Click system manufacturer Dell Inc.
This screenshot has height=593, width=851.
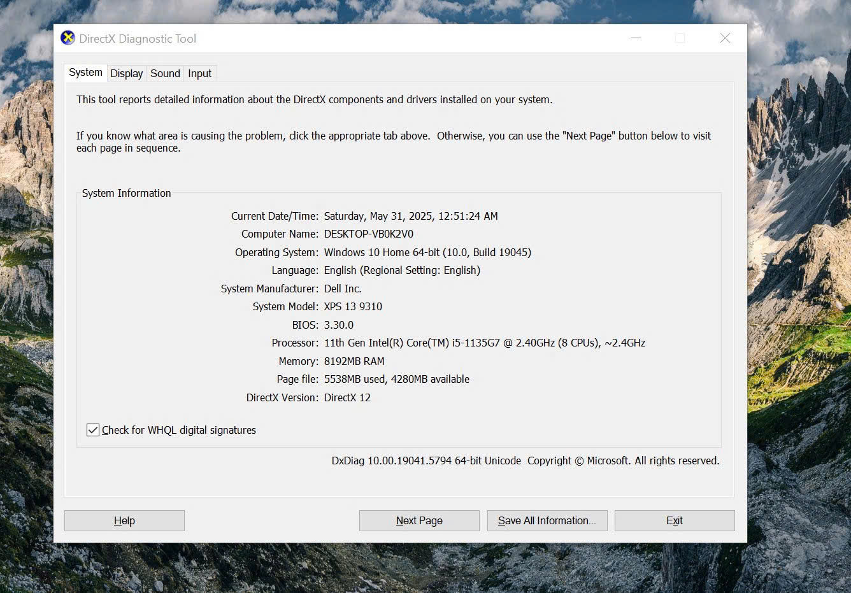pyautogui.click(x=343, y=289)
